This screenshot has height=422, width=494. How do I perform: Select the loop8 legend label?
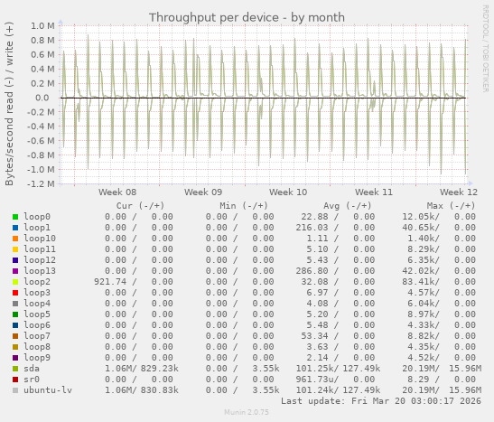click(x=37, y=347)
